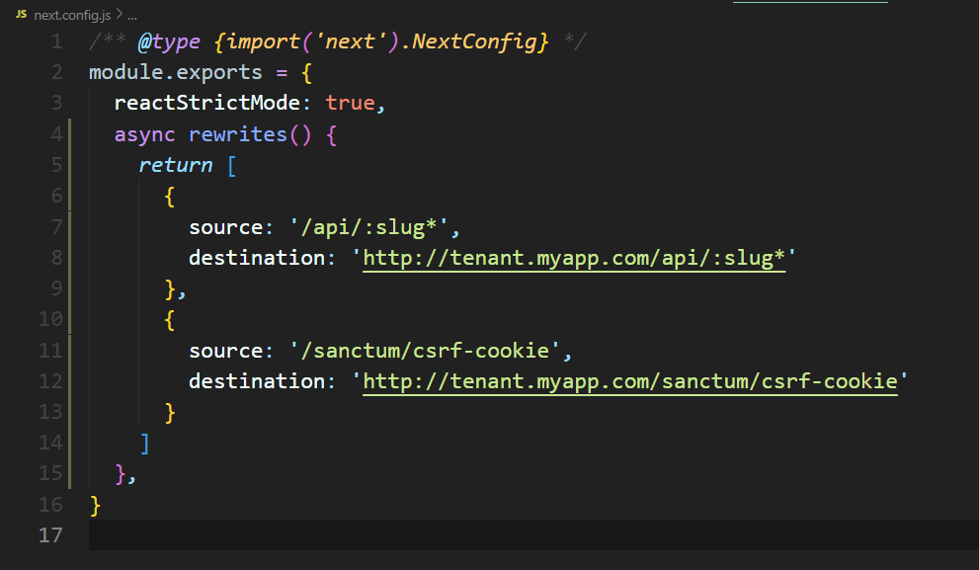
Task: Click destination key on line 8
Action: [x=257, y=257]
